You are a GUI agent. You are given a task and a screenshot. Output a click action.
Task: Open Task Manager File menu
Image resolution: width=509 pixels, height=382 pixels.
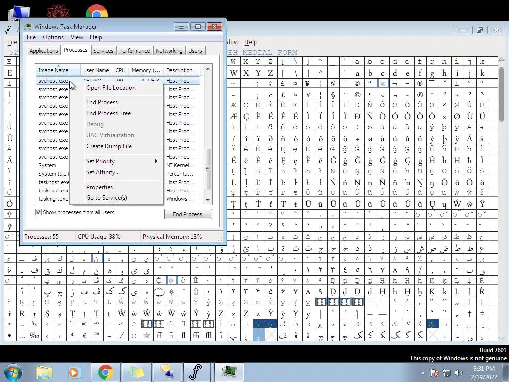pyautogui.click(x=31, y=37)
